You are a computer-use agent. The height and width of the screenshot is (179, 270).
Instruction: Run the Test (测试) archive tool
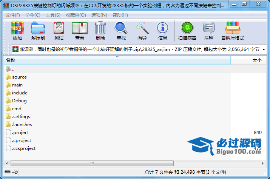(x=59, y=28)
